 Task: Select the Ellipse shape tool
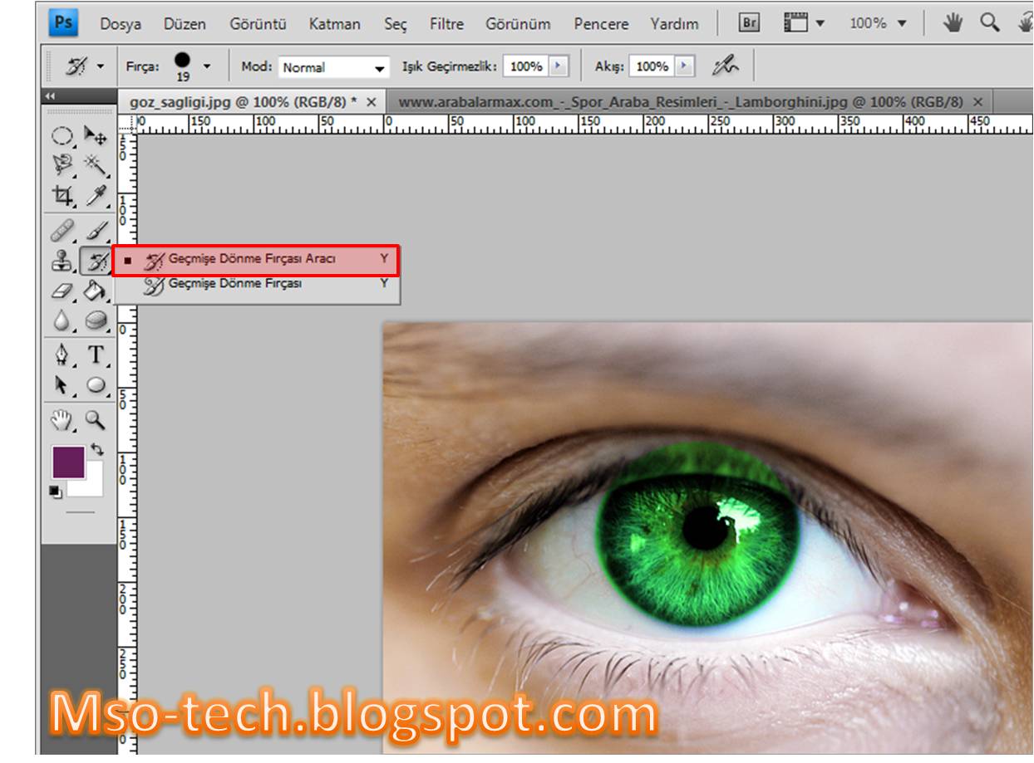click(x=96, y=385)
